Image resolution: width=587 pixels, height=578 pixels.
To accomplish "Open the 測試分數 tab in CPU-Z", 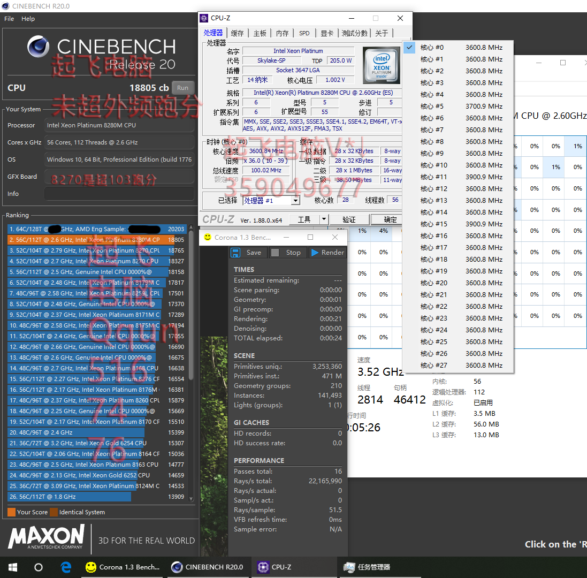I will pyautogui.click(x=355, y=33).
